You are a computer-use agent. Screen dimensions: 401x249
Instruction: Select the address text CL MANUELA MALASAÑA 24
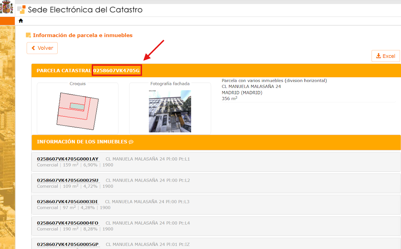point(251,87)
